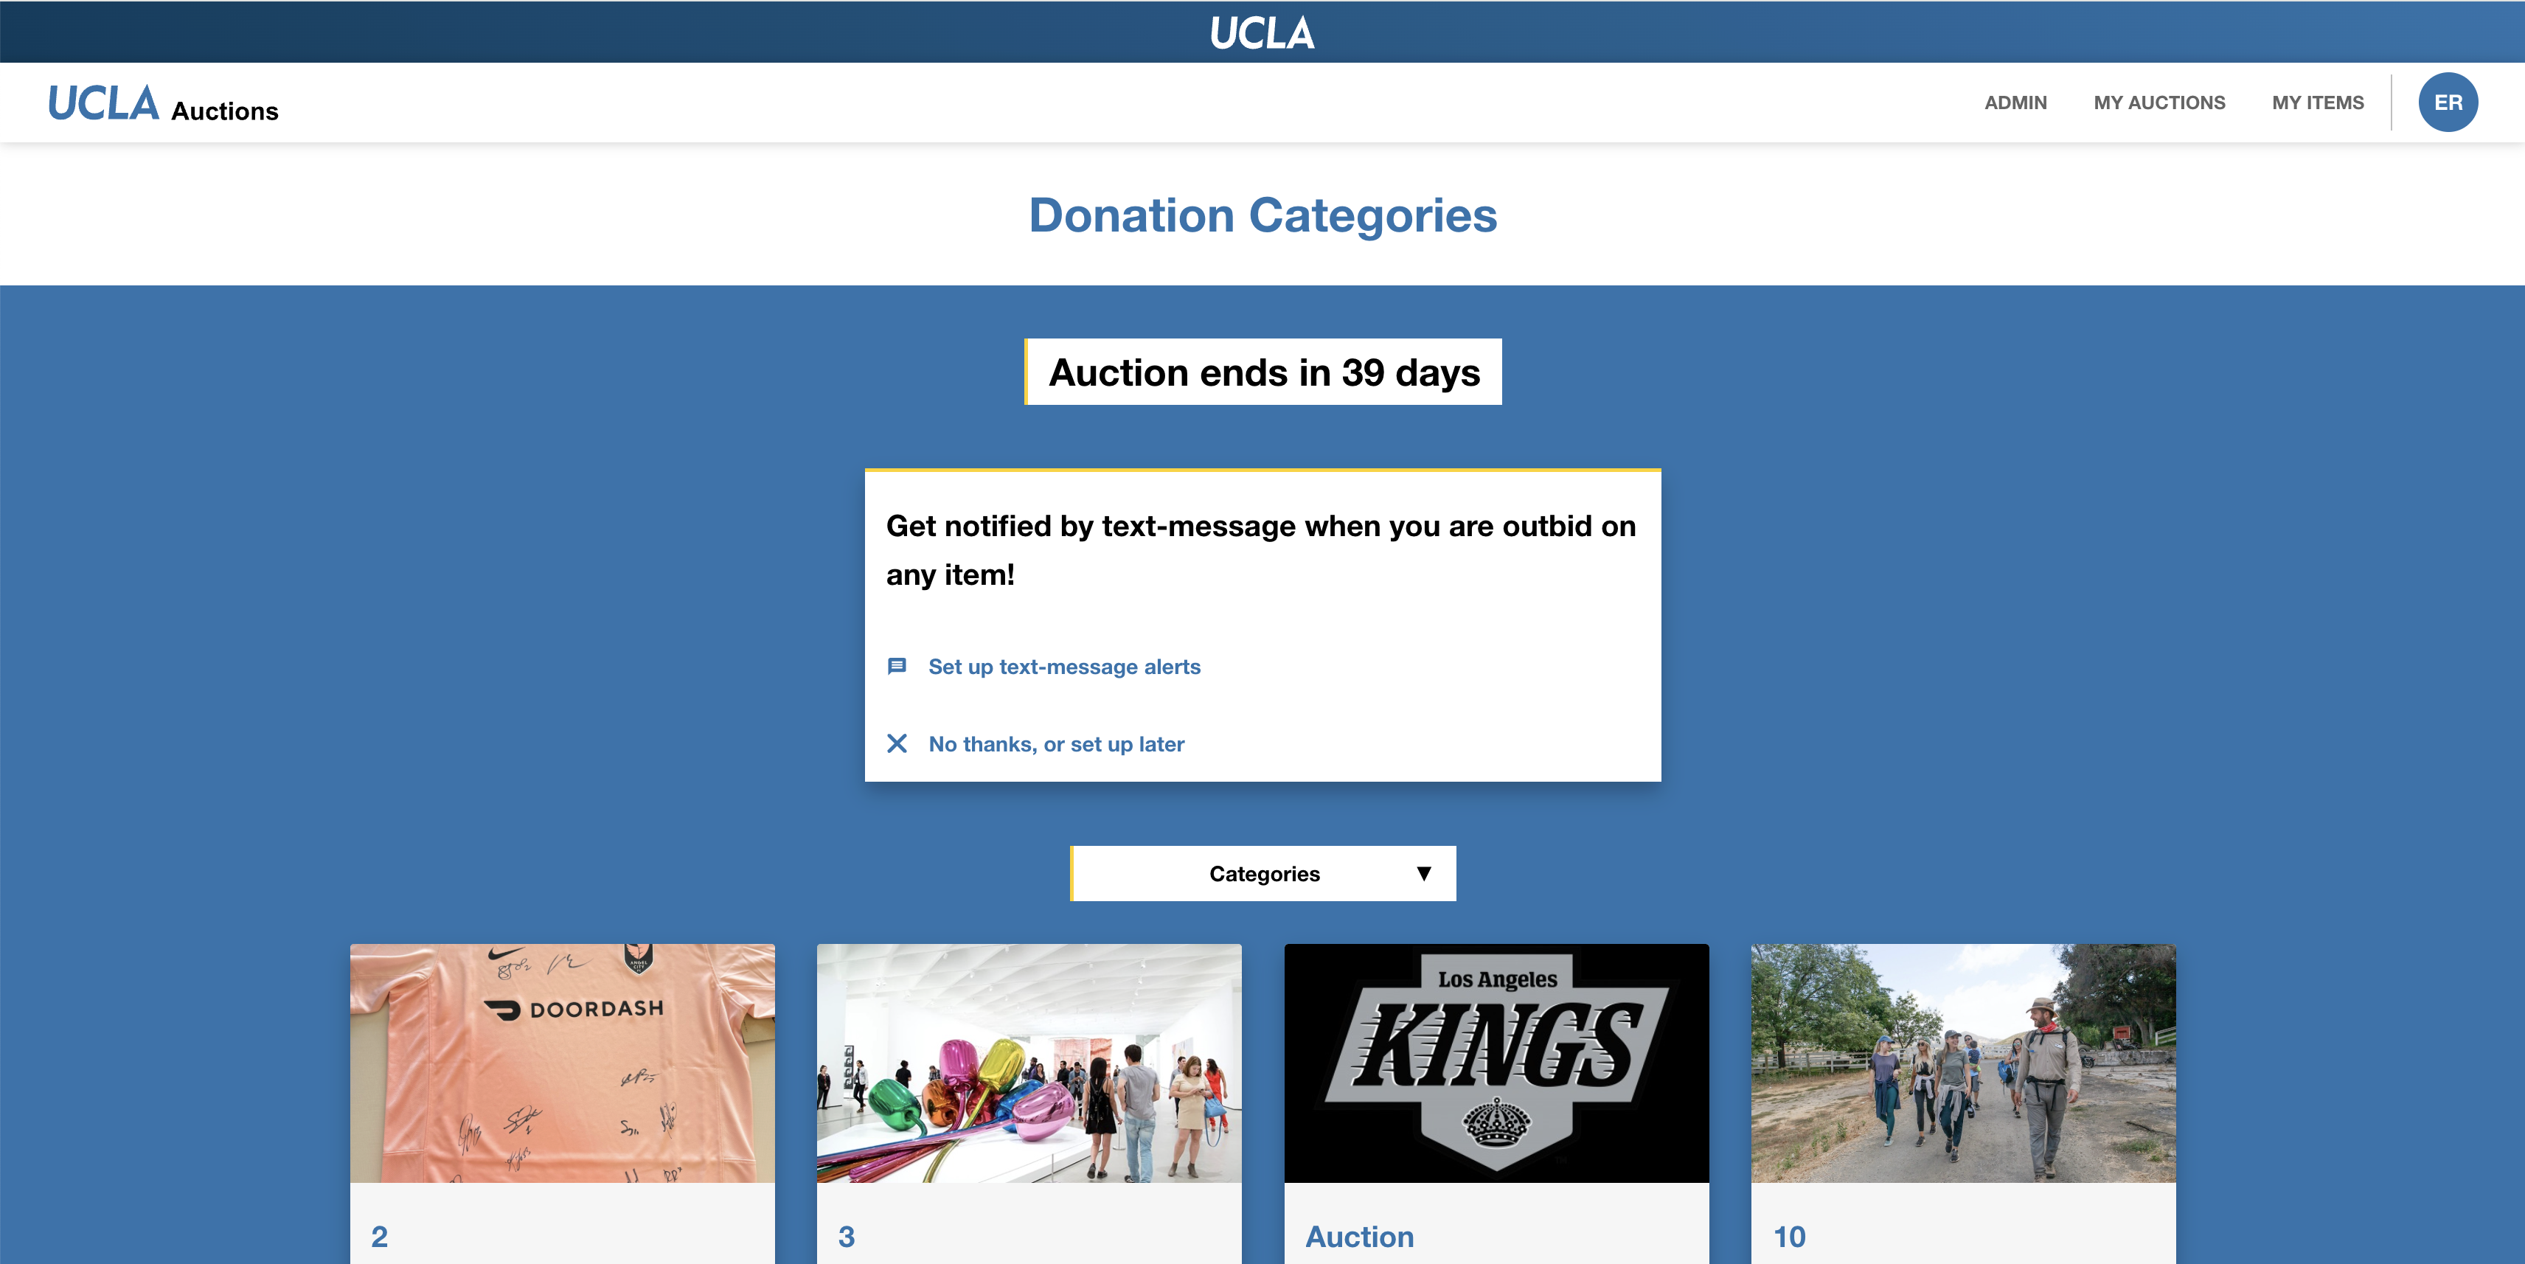Open the DoorDash signed jersey thumbnail
The image size is (2525, 1264).
pyautogui.click(x=562, y=1063)
